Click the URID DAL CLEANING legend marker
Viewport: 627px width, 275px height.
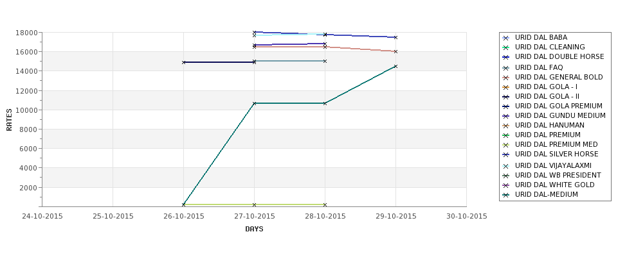tap(506, 47)
